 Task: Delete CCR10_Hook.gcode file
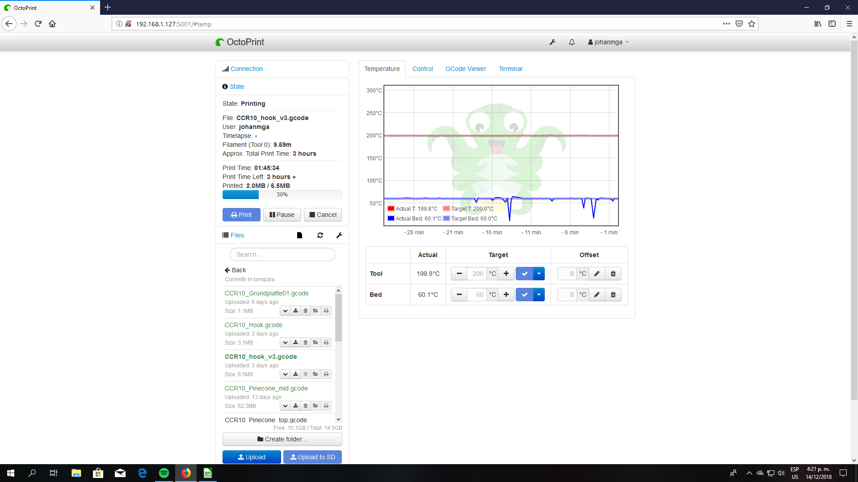[306, 342]
